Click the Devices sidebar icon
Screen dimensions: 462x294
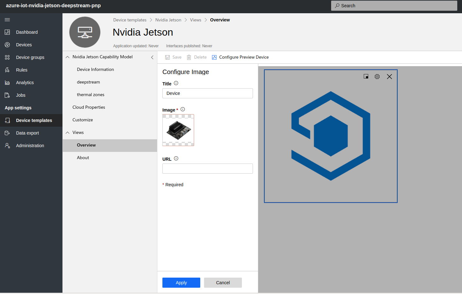(x=7, y=45)
